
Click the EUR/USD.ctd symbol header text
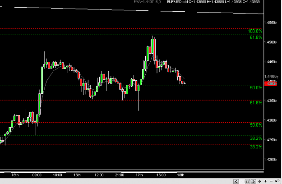[177, 2]
